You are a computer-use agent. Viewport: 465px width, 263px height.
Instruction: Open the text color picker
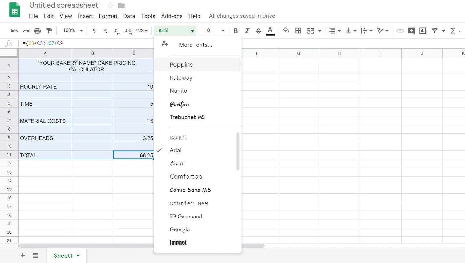click(x=270, y=31)
